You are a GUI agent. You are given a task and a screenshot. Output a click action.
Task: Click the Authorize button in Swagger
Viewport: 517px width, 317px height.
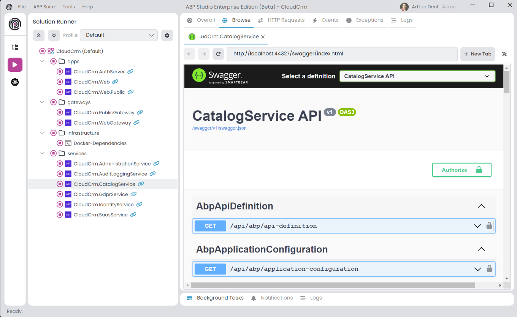(x=461, y=170)
